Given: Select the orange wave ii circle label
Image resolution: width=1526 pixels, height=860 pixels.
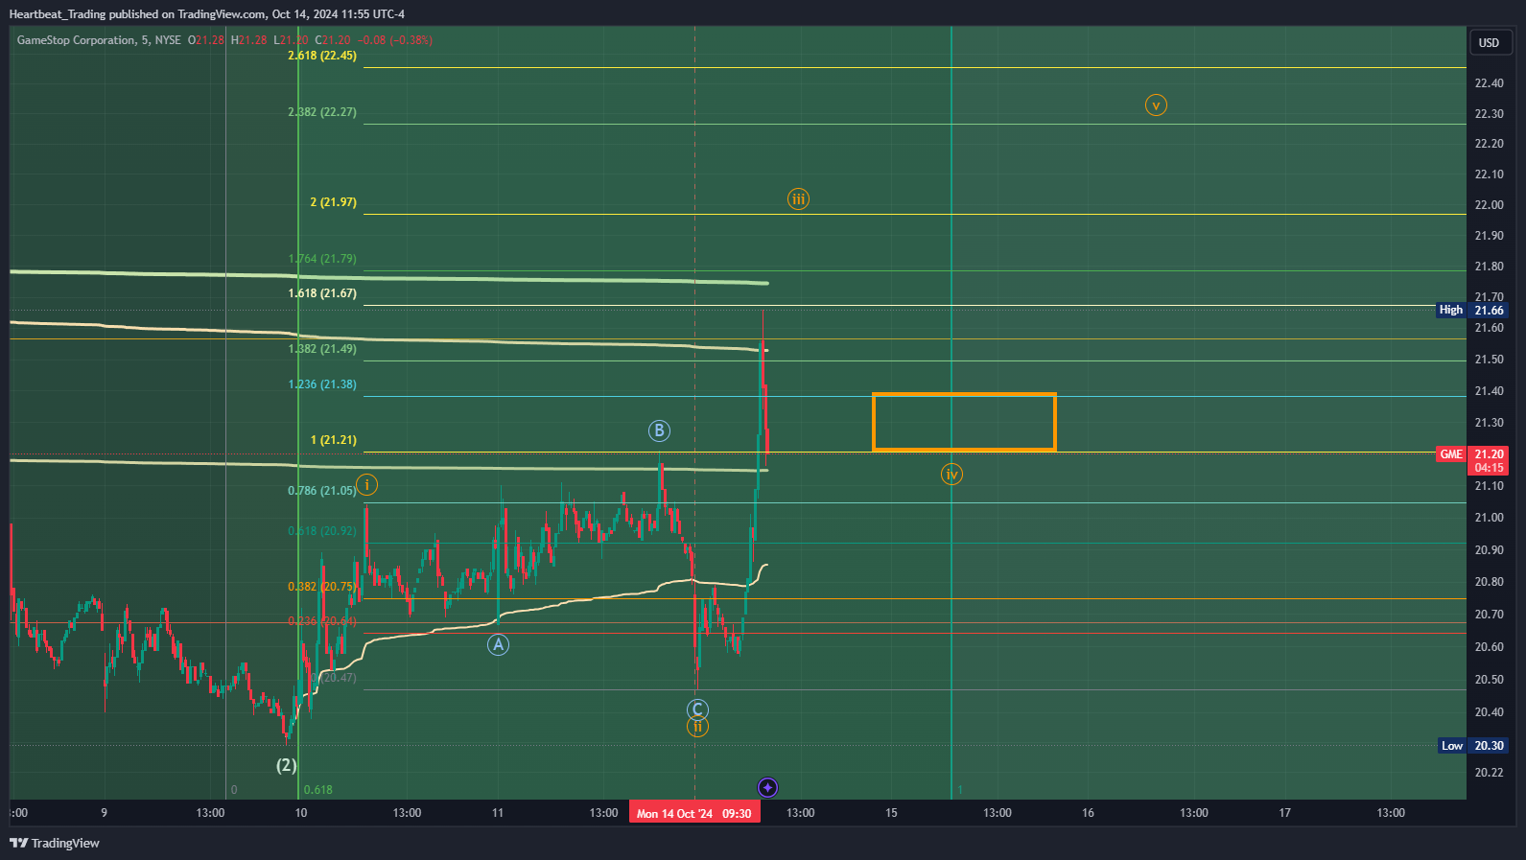Looking at the screenshot, I should pyautogui.click(x=697, y=727).
